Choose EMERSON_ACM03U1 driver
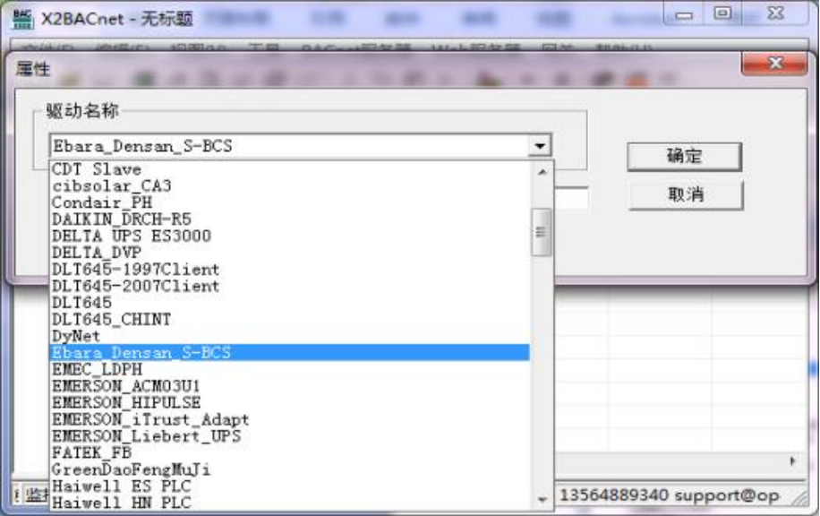Viewport: 820px width, 516px height. point(290,386)
